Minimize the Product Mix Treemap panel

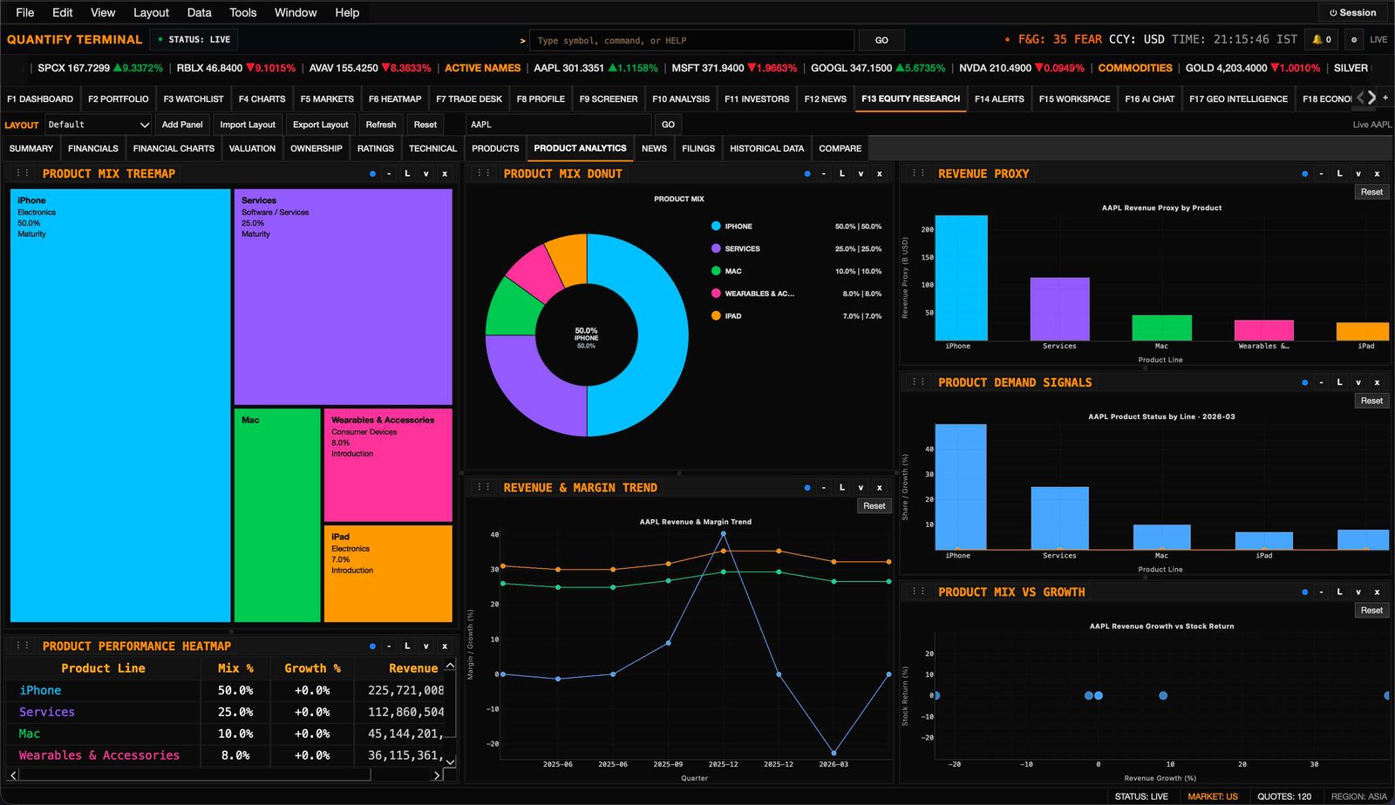click(389, 173)
